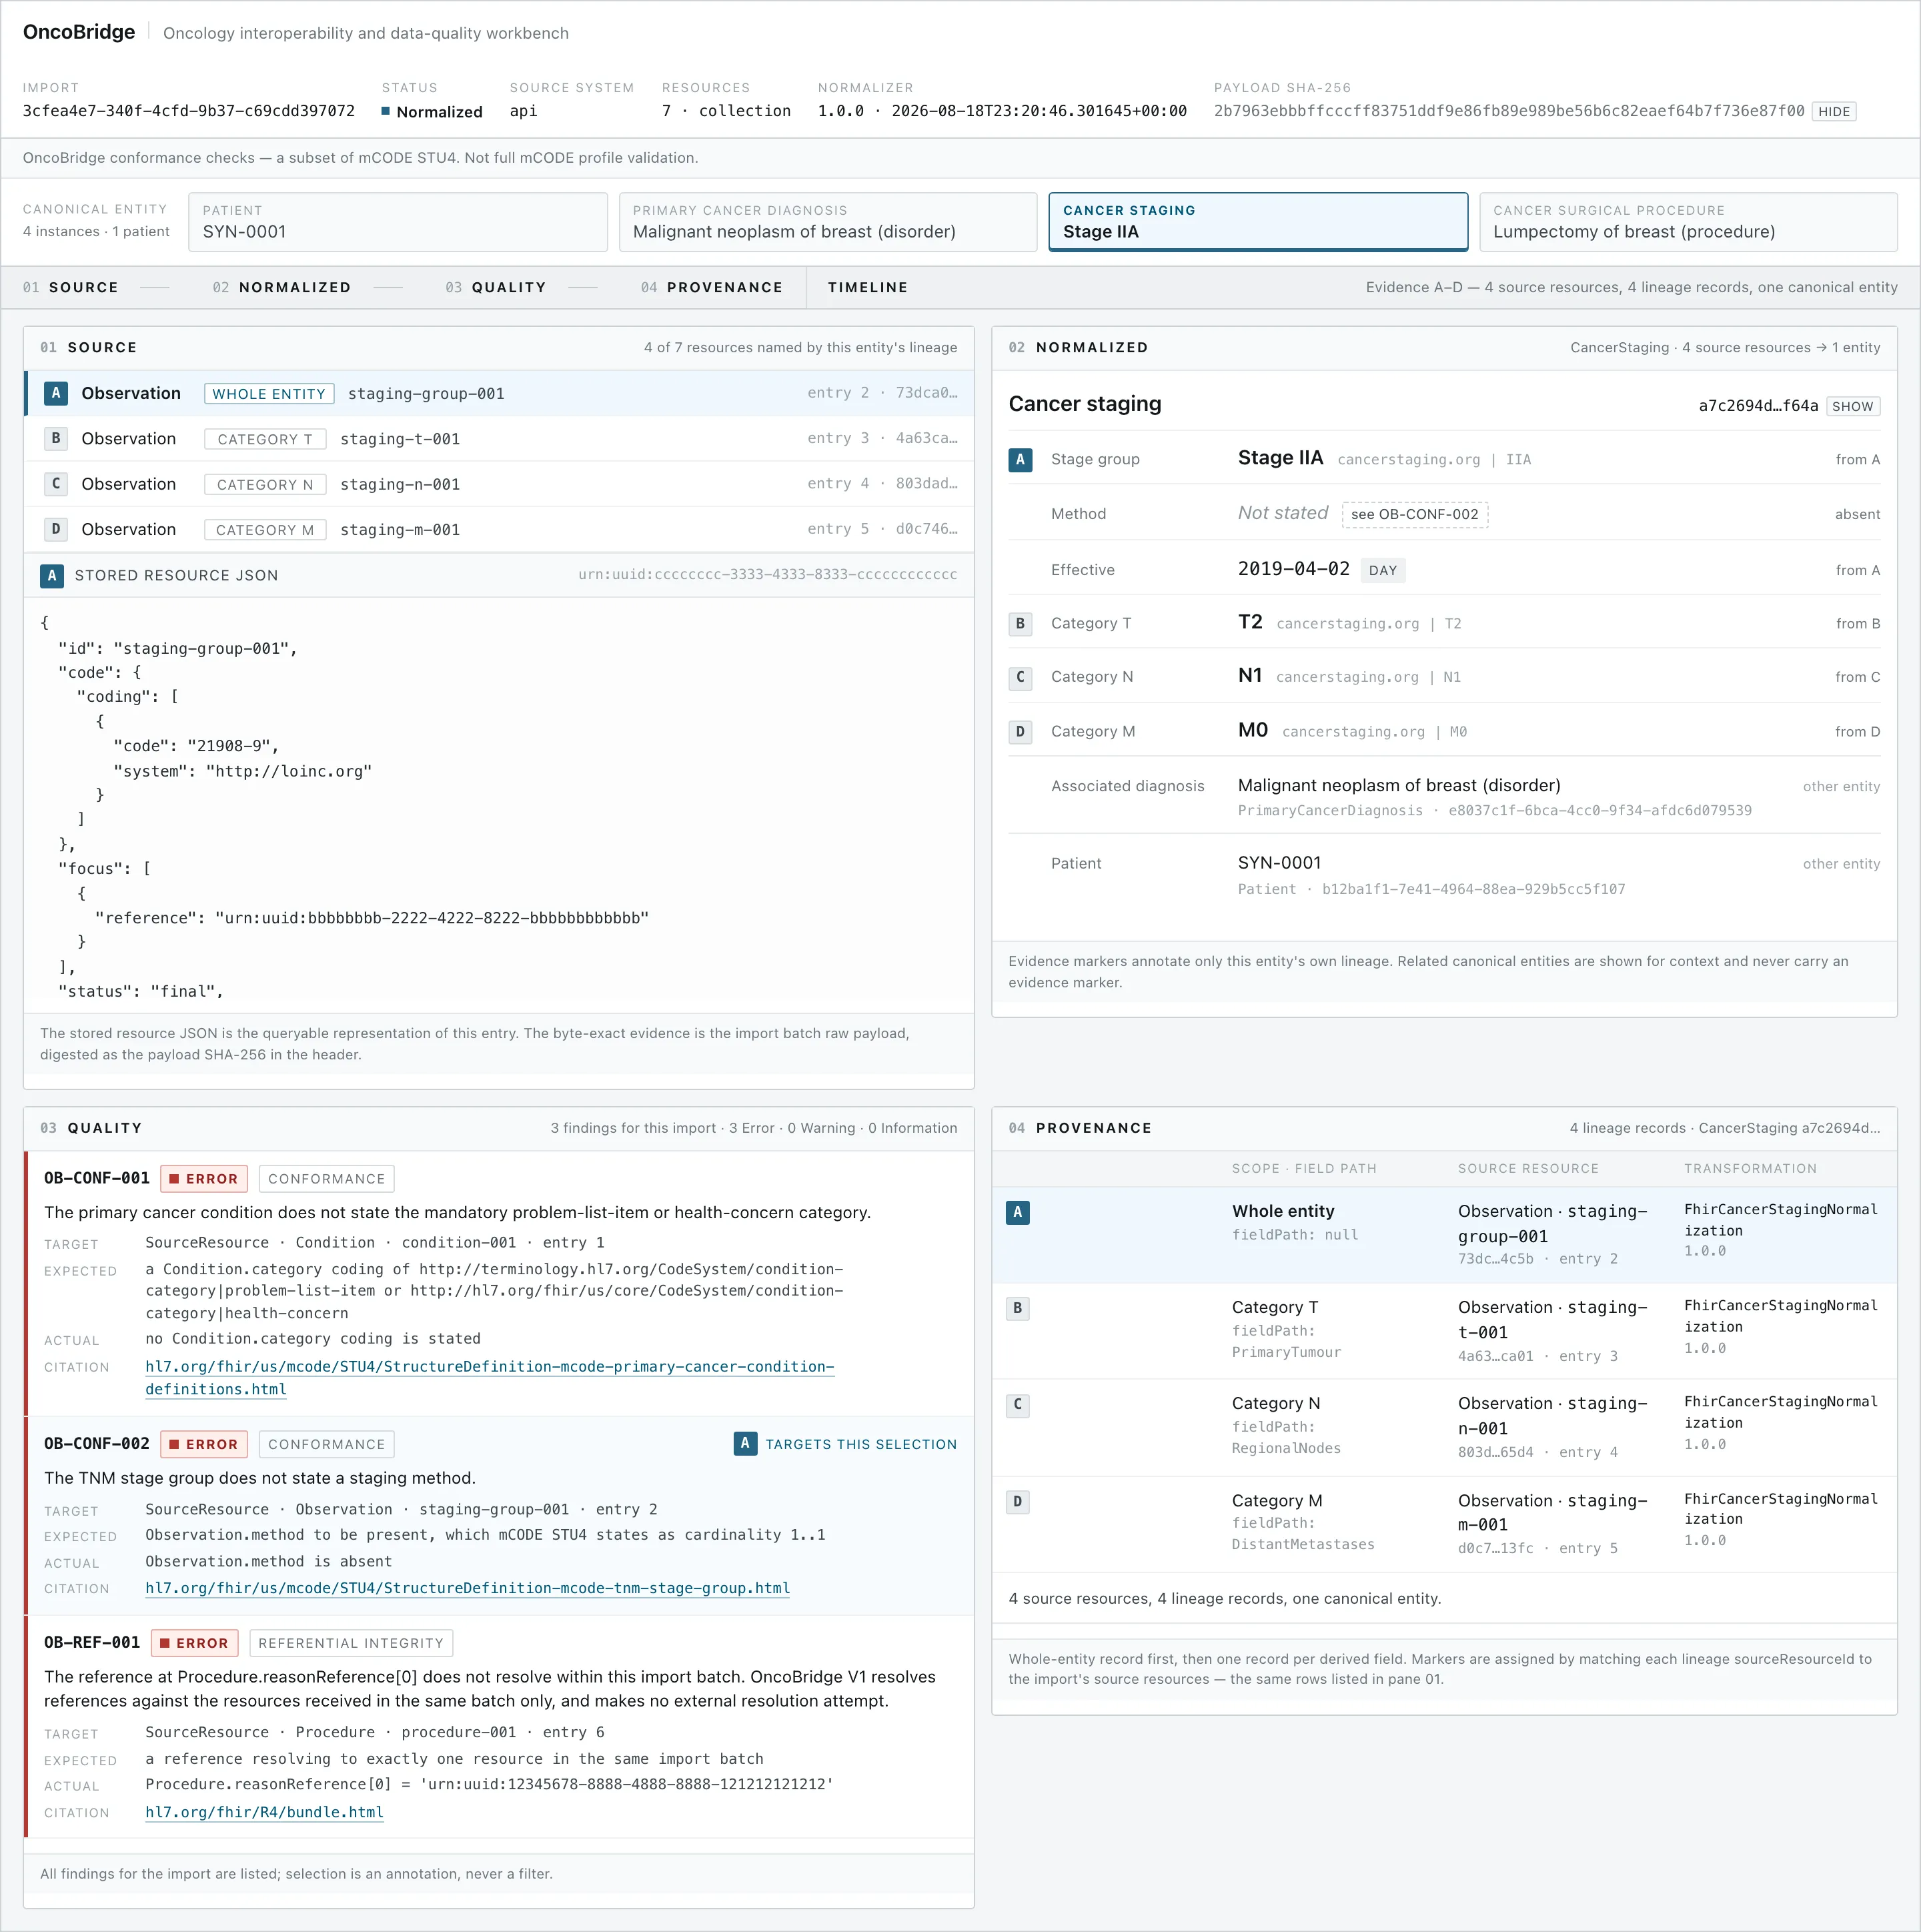This screenshot has height=1932, width=1921.
Task: Click the D marker on provenance Category M row
Action: [x=1018, y=1501]
